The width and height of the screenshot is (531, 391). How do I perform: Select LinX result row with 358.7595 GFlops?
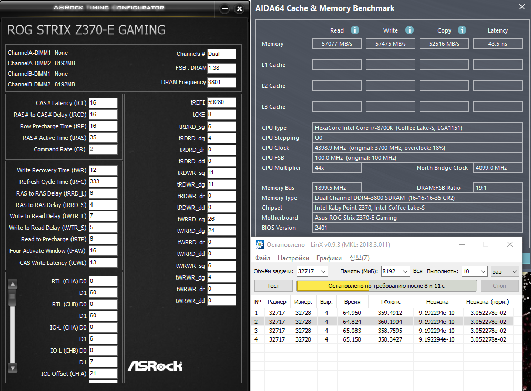pos(383,331)
